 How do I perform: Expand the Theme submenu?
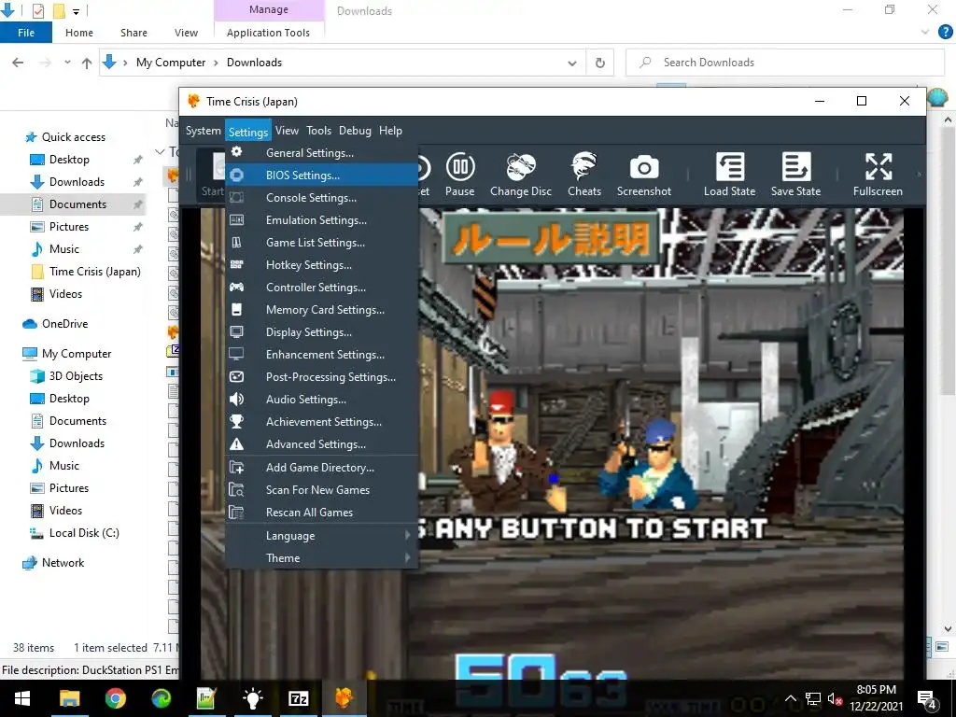click(322, 558)
